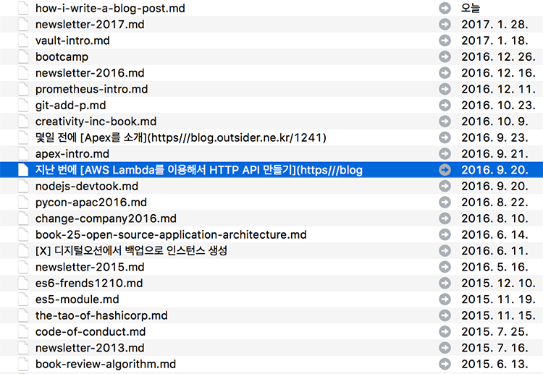Click the arrow icon for change-company2016.md

[x=445, y=218]
